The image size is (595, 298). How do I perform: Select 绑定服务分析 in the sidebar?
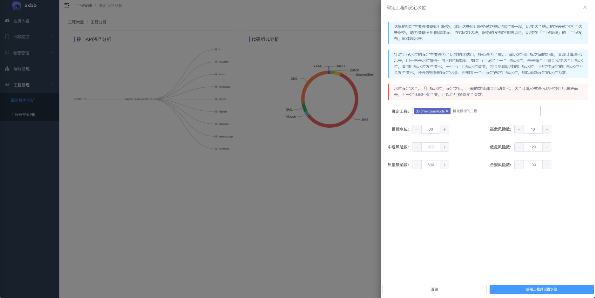pos(23,100)
